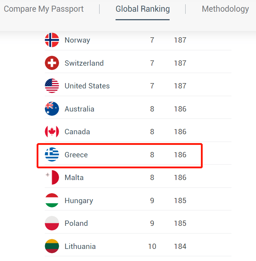The height and width of the screenshot is (261, 256).
Task: Open the Switzerland country link
Action: point(84,63)
